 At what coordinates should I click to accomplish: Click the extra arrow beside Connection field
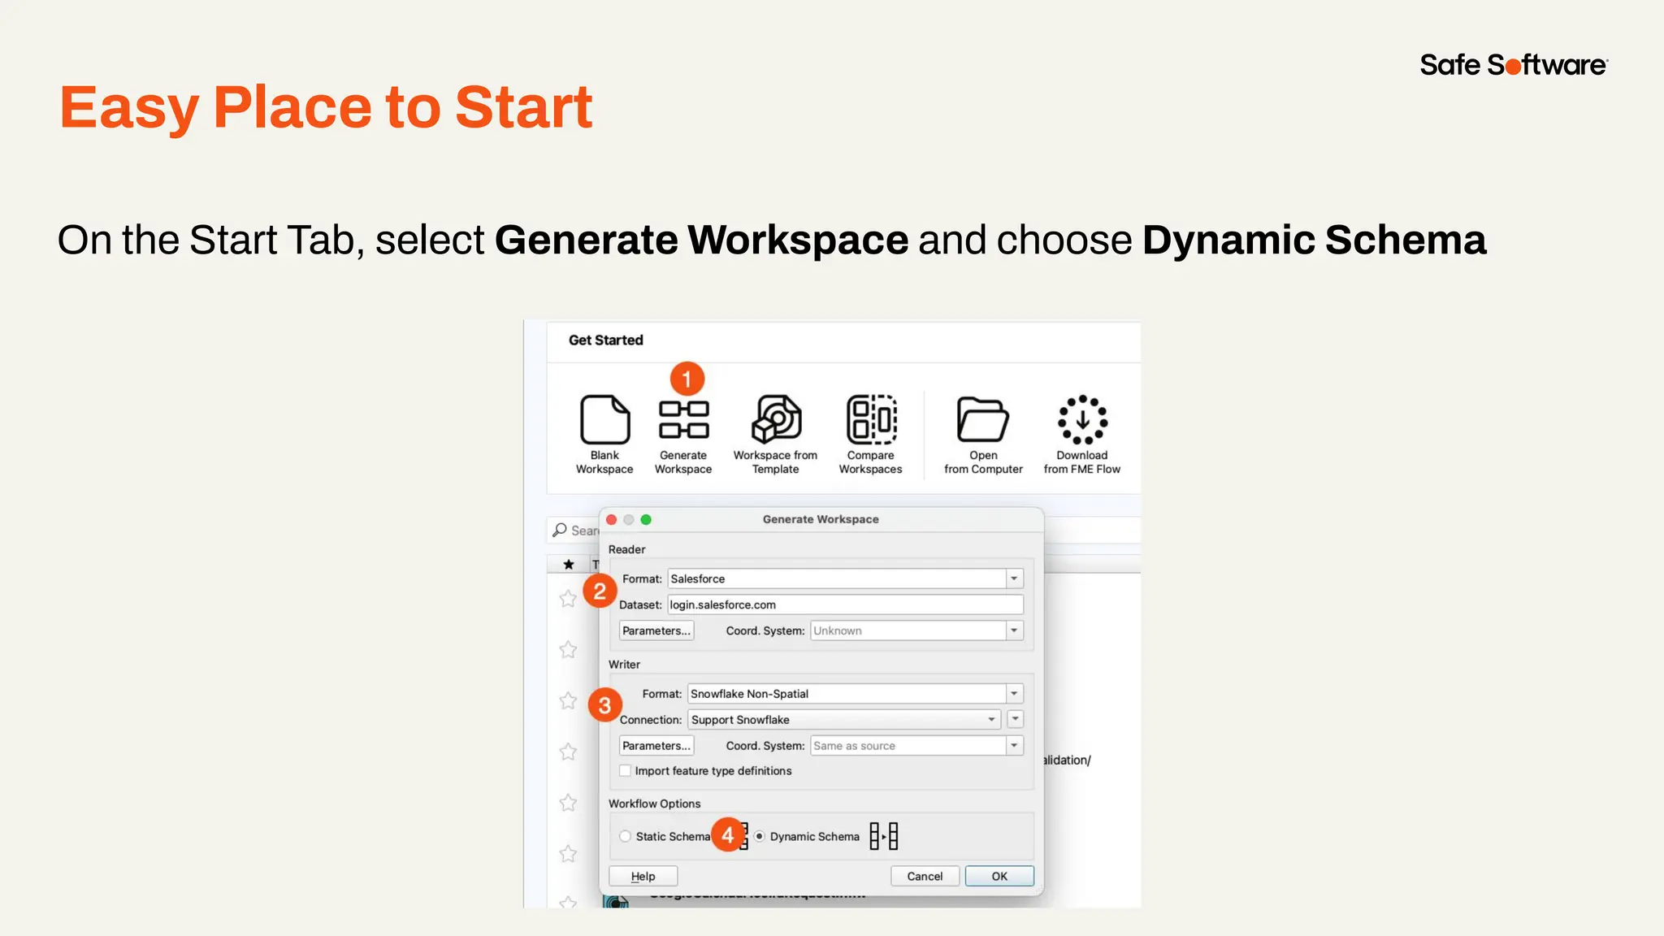click(x=1015, y=720)
